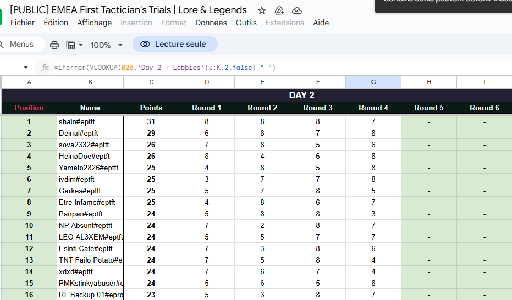
Task: Select the Deinal#eptft name cell
Action: 90,133
